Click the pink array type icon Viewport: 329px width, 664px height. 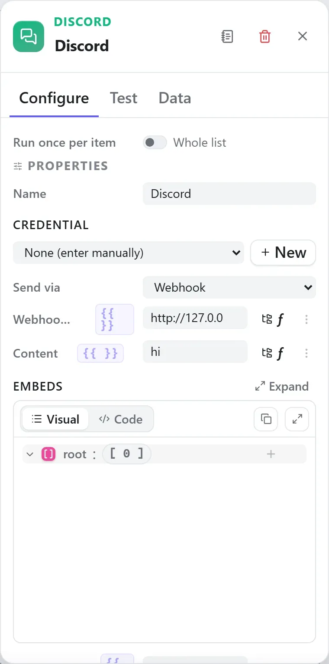(48, 454)
